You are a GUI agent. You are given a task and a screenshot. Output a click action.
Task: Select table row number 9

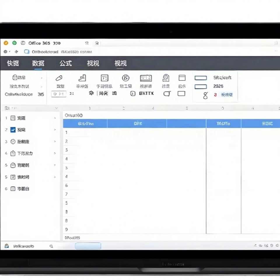coord(66,230)
